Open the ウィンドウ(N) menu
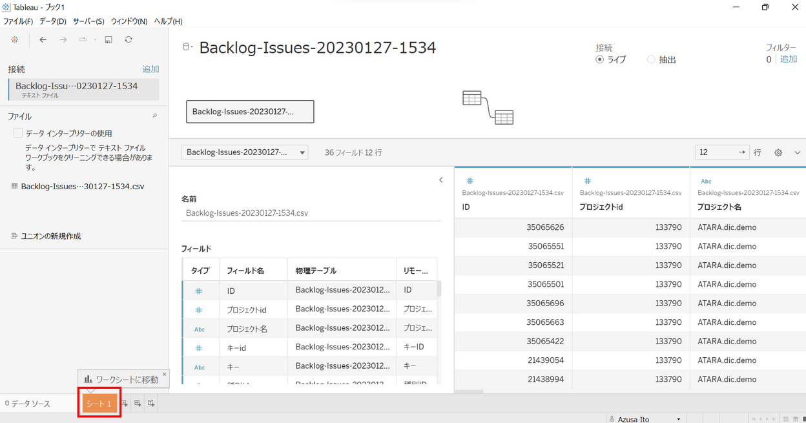The height and width of the screenshot is (423, 806). 129,21
